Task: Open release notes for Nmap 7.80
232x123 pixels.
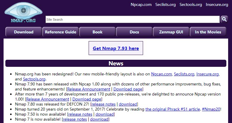Action: 104,104
